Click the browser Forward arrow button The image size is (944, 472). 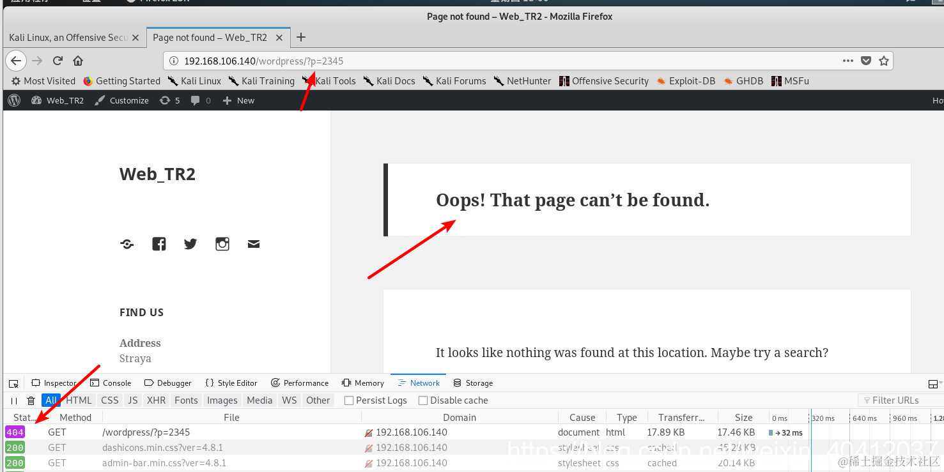pyautogui.click(x=37, y=61)
